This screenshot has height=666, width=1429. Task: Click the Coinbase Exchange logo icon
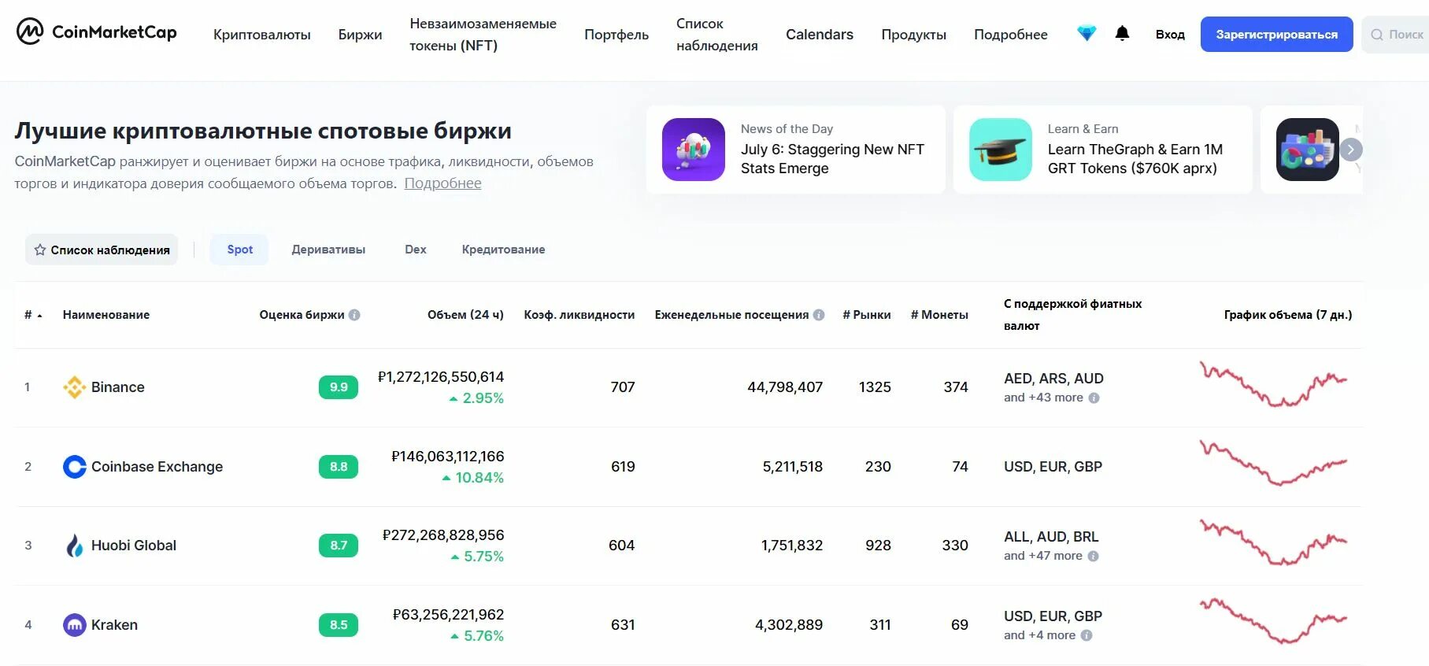tap(74, 467)
